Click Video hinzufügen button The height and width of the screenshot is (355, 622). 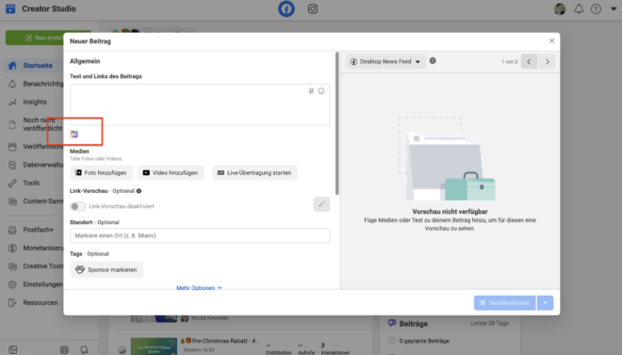[171, 172]
